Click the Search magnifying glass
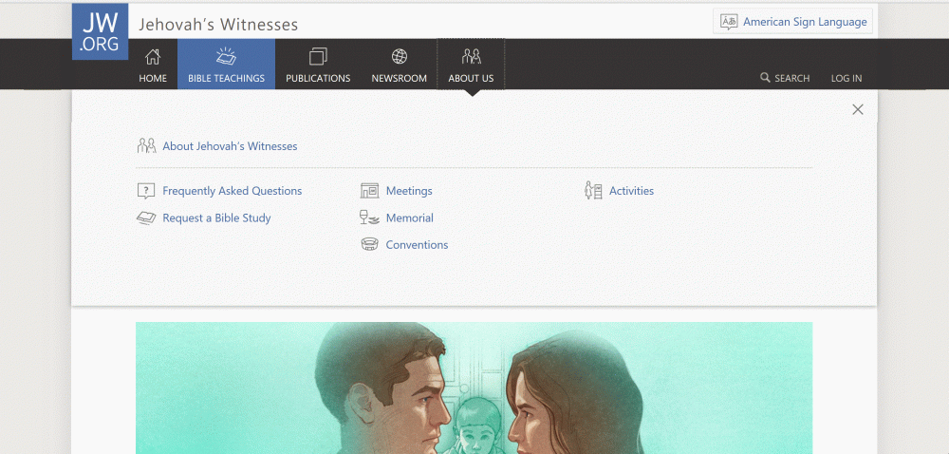Image resolution: width=949 pixels, height=454 pixels. [765, 78]
